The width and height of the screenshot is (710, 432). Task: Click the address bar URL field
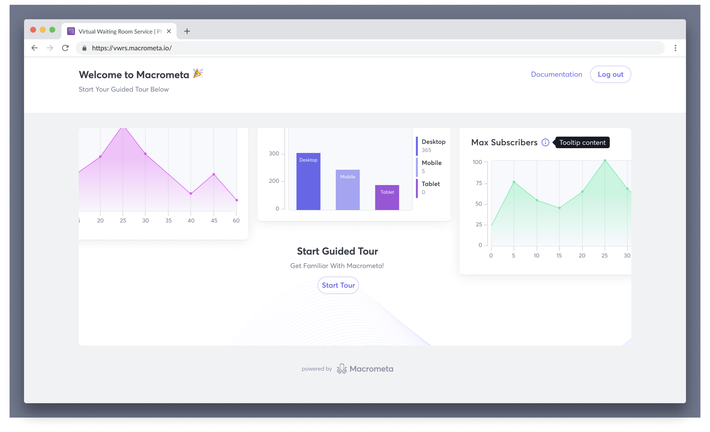370,48
